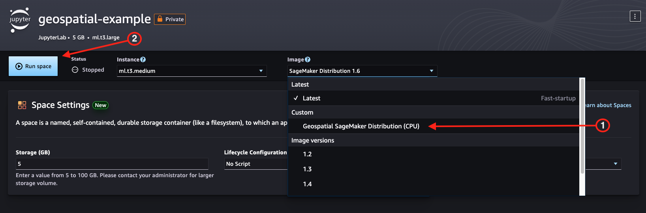Click the Jupyter logo icon
The image size is (646, 213).
point(20,20)
